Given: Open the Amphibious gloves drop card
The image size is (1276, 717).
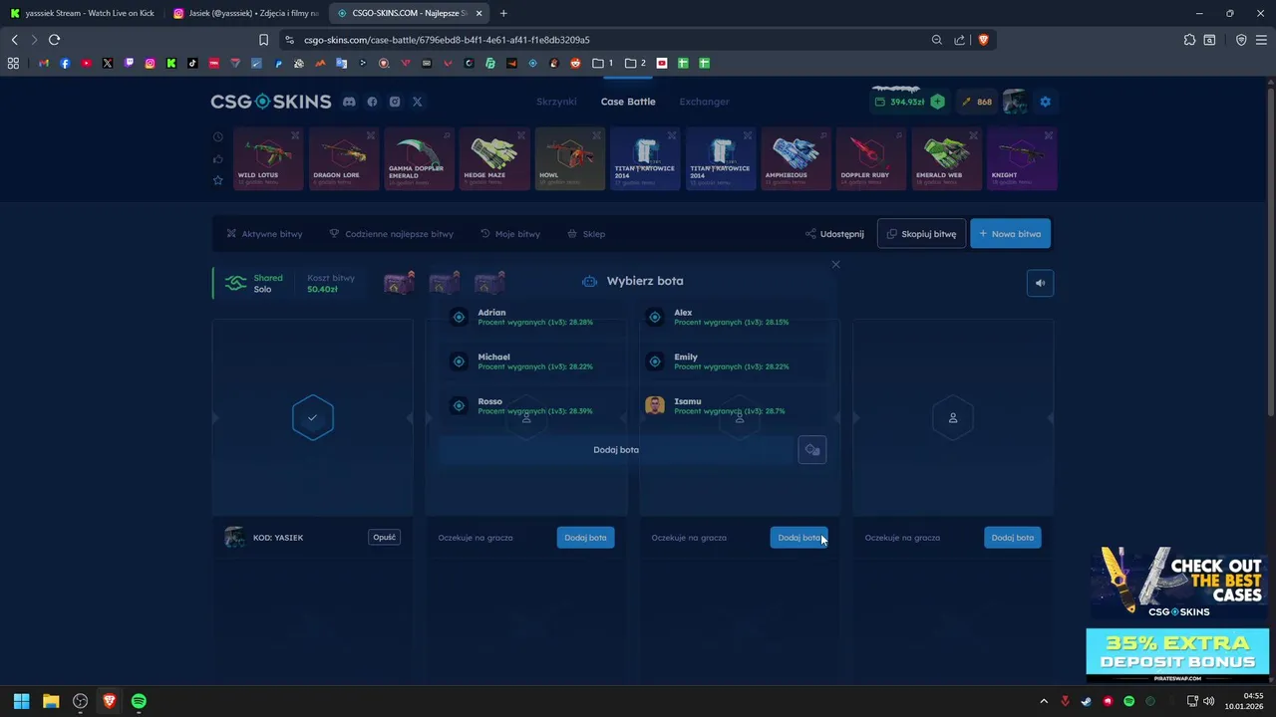Looking at the screenshot, I should [x=796, y=158].
